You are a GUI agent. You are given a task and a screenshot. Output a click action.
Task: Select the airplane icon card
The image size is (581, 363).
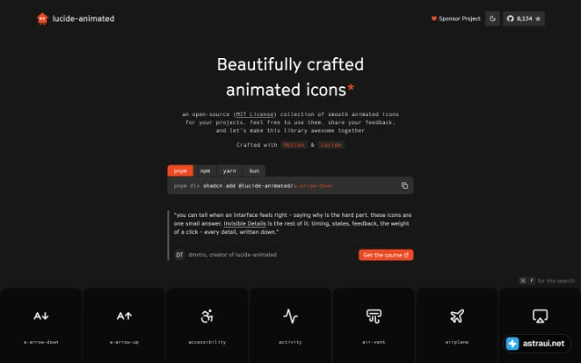pyautogui.click(x=457, y=326)
